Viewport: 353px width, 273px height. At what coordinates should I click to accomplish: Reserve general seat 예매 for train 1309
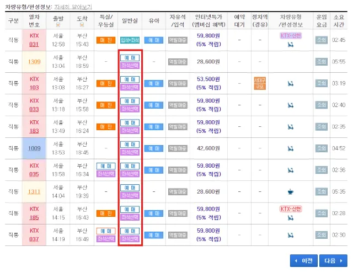[130, 58]
